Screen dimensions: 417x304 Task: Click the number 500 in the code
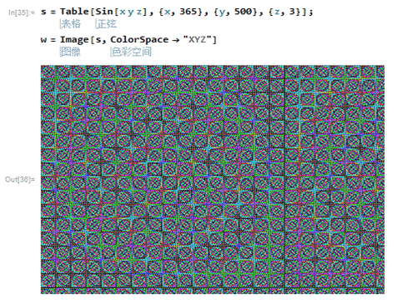pos(243,12)
